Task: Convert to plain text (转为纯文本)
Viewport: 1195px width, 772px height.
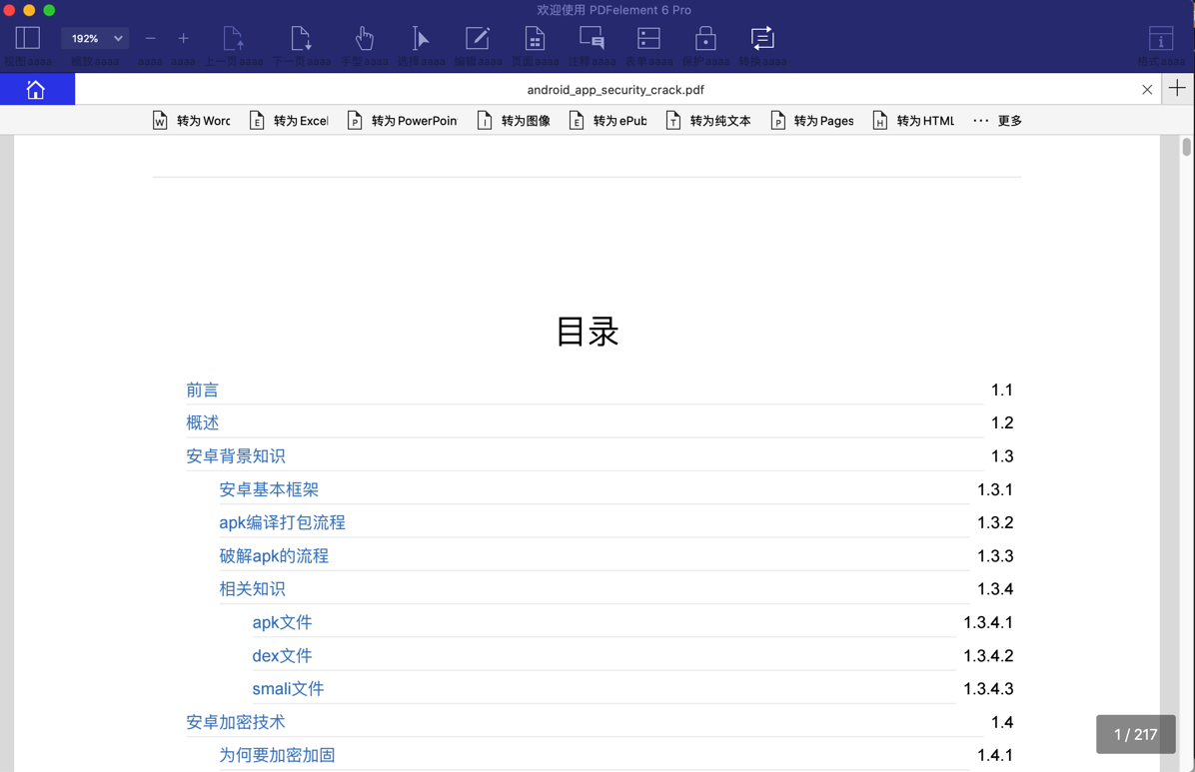Action: [x=708, y=121]
